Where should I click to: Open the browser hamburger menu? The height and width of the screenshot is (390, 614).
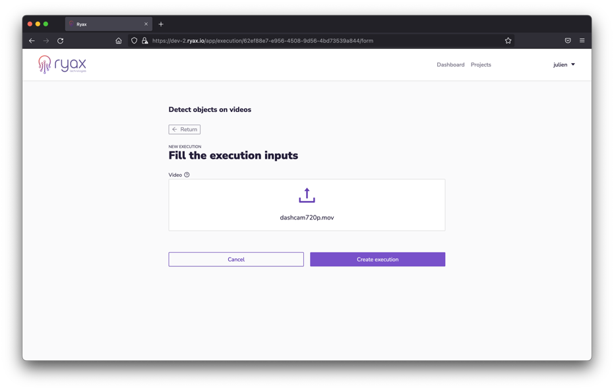click(582, 41)
